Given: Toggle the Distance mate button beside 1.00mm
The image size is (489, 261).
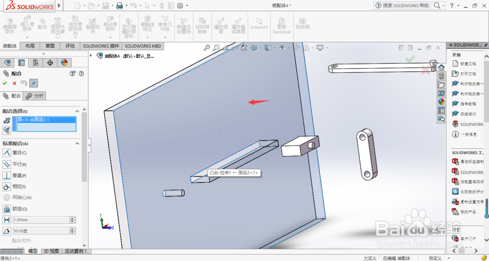Looking at the screenshot, I should [x=7, y=220].
